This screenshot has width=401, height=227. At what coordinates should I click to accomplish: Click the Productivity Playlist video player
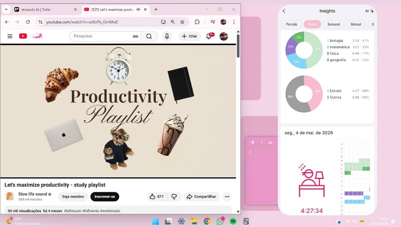pyautogui.click(x=118, y=111)
